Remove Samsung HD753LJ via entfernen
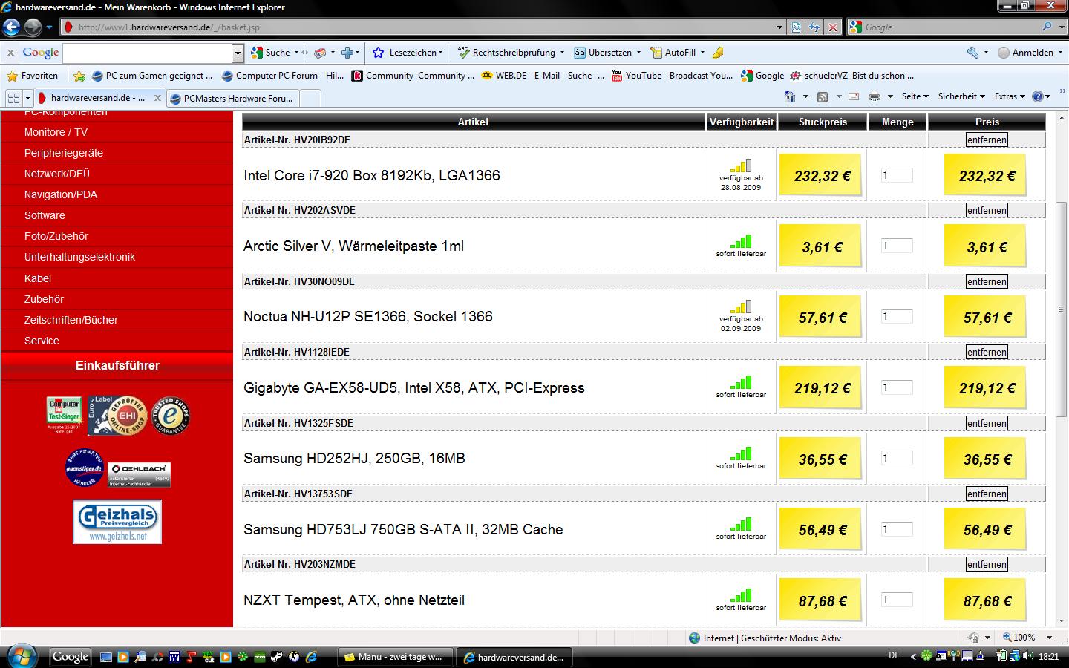 (x=987, y=494)
